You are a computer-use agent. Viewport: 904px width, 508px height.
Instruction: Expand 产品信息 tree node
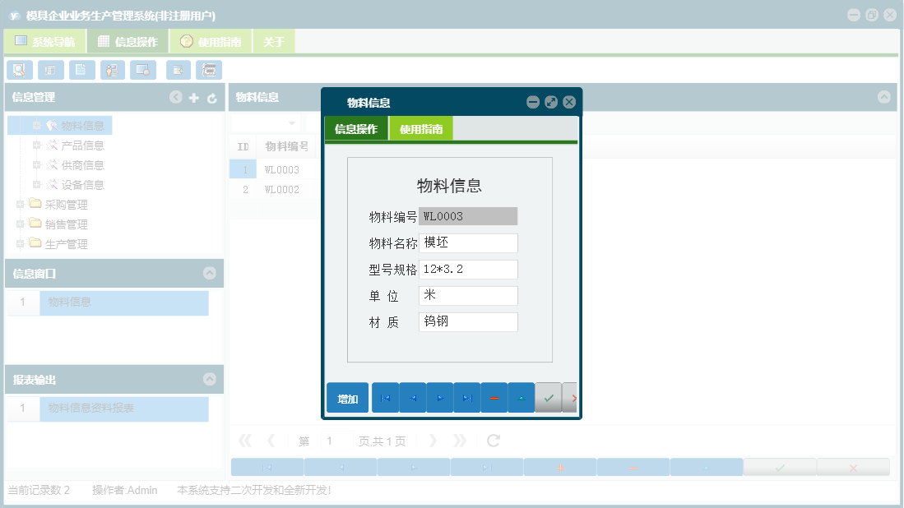coord(36,145)
